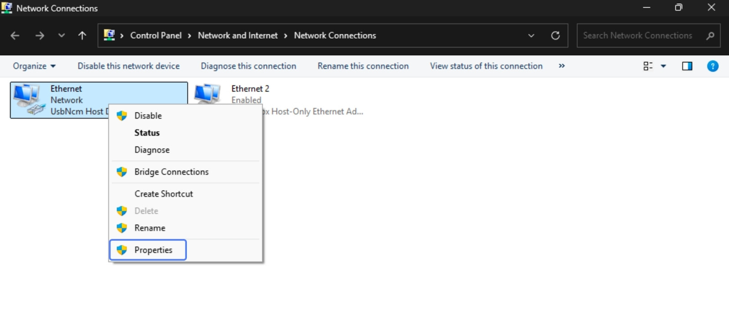Viewport: 729px width, 326px height.
Task: Click shield icon beside Properties
Action: (122, 250)
